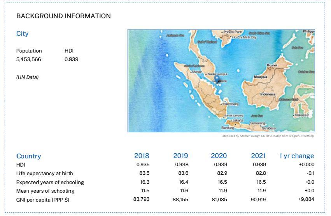Select the 2018 column header
331x216 pixels.
point(142,156)
